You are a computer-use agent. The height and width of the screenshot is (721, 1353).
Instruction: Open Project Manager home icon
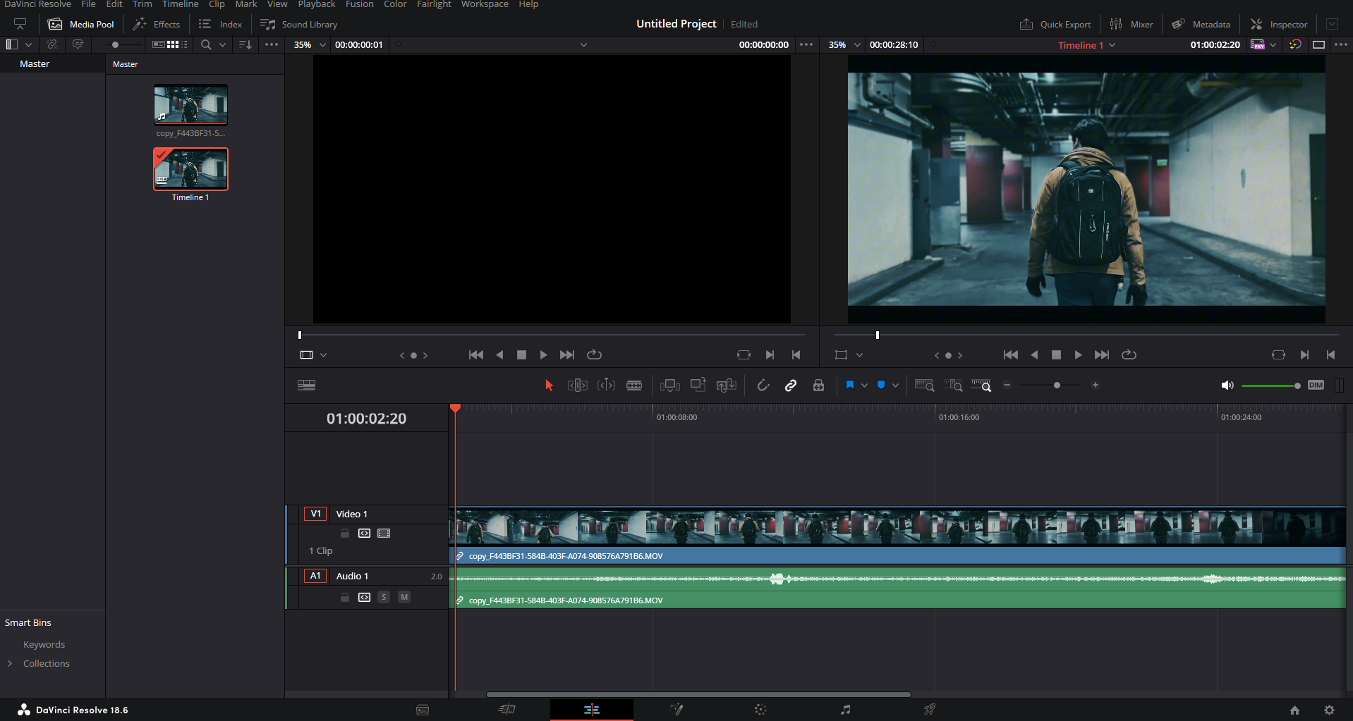point(1294,710)
